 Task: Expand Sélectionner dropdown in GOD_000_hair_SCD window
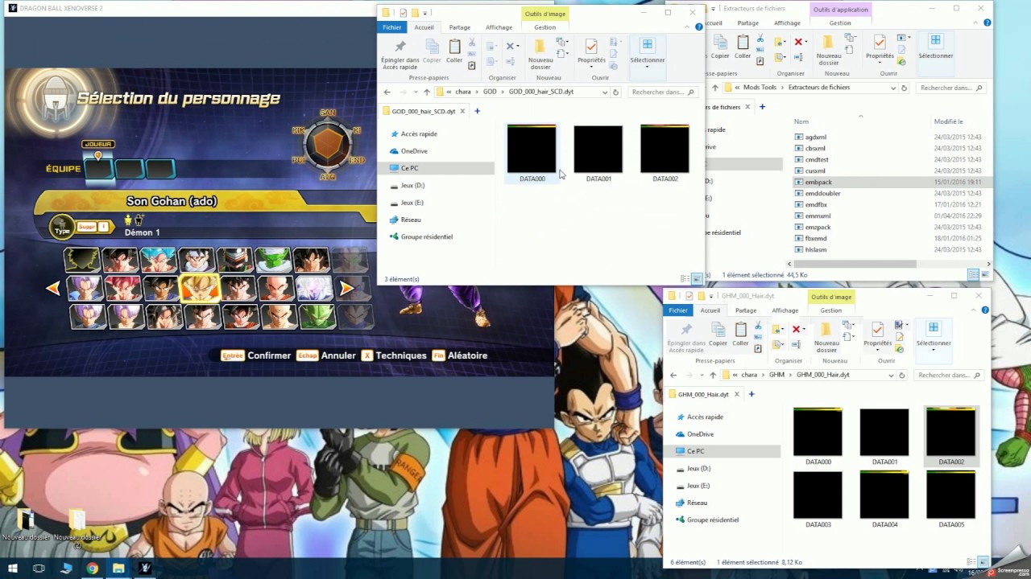648,68
